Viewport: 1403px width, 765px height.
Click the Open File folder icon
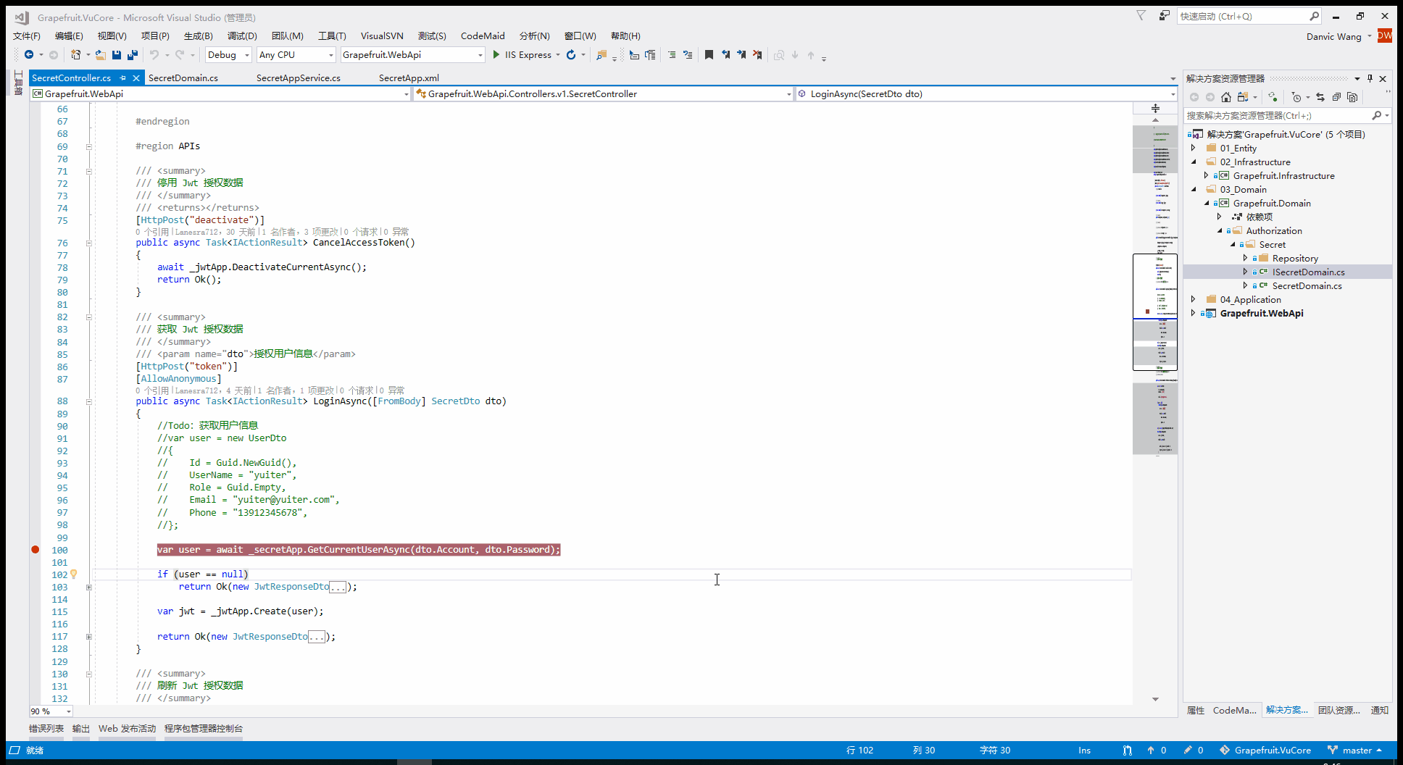pos(101,54)
